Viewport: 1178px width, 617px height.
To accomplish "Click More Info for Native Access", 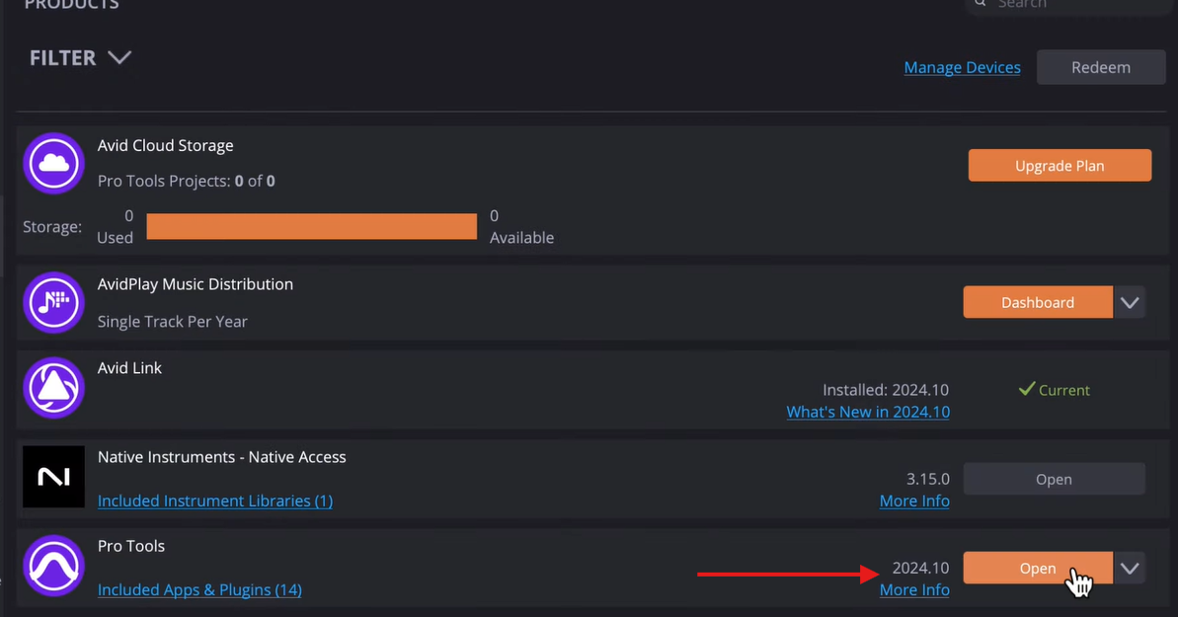I will (x=914, y=501).
